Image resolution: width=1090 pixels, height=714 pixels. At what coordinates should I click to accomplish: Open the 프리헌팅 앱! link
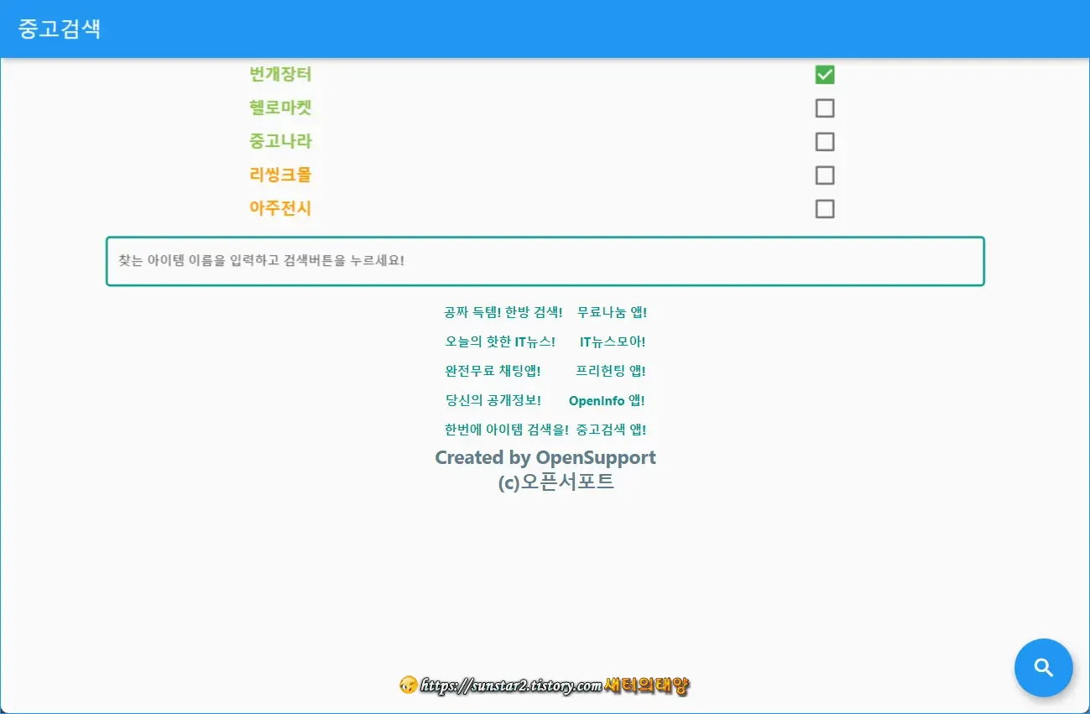pos(610,370)
